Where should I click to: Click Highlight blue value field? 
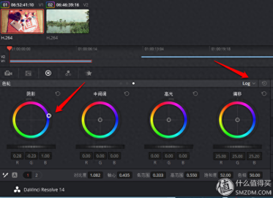pyautogui.click(x=183, y=156)
